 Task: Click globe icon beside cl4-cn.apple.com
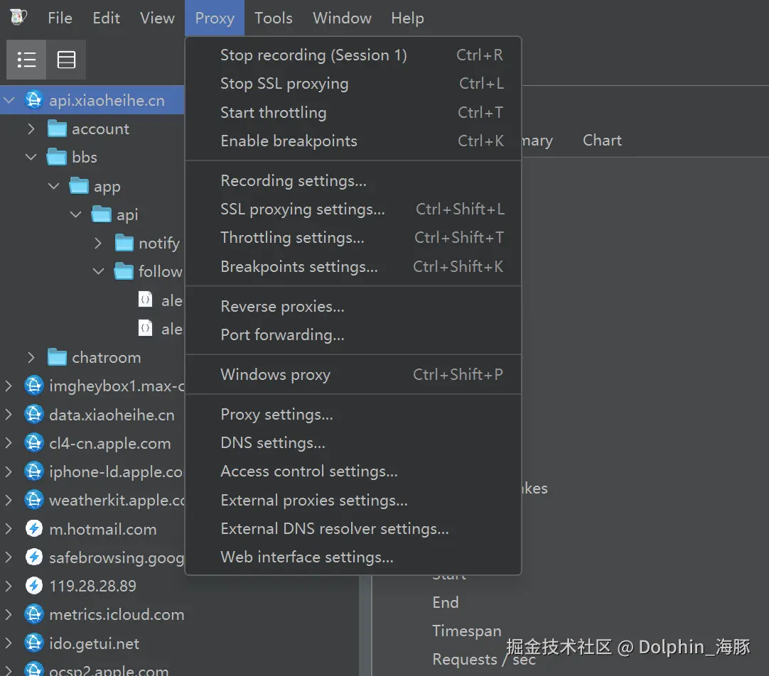click(x=34, y=443)
